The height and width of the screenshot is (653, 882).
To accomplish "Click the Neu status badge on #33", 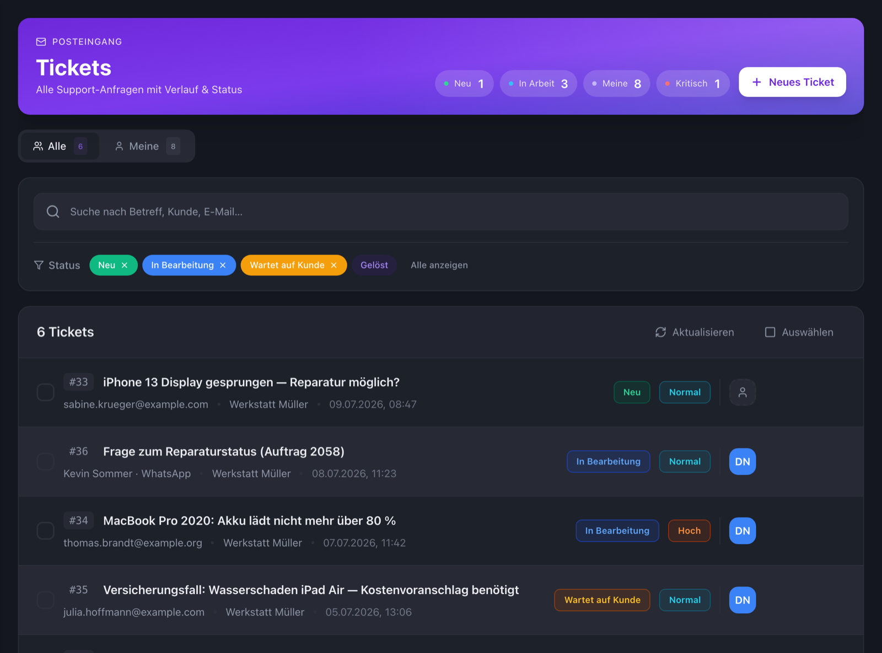I will coord(632,392).
